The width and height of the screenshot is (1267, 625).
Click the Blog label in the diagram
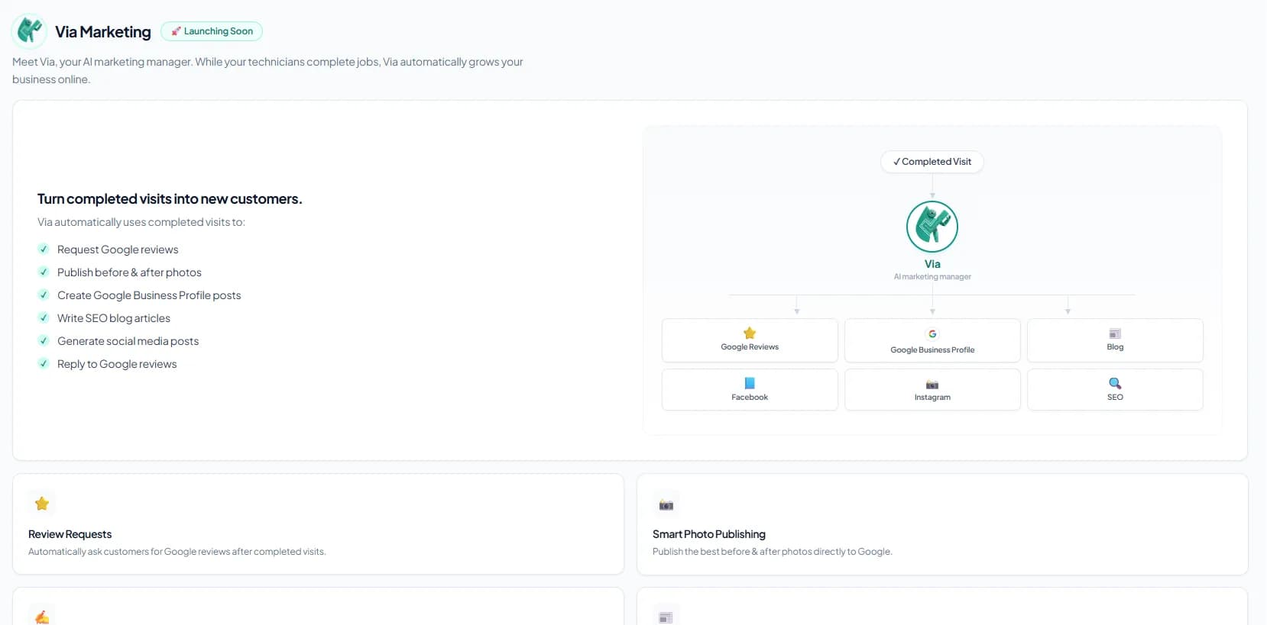point(1115,346)
